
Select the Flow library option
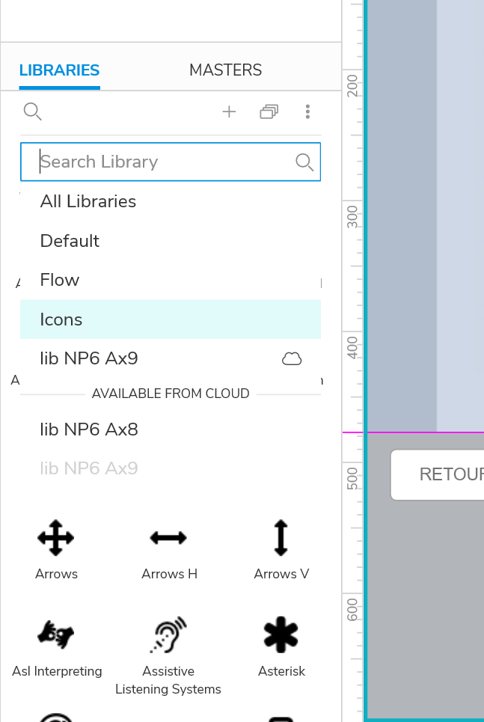pos(60,280)
